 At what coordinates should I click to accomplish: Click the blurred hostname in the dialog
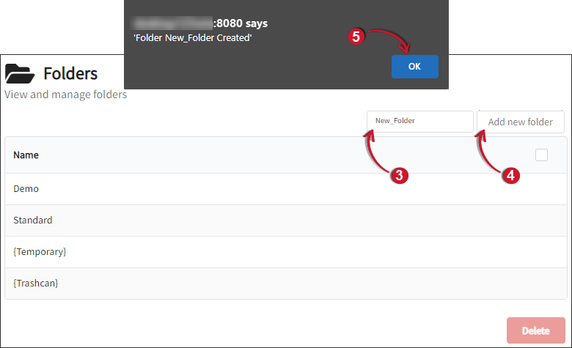pos(173,23)
